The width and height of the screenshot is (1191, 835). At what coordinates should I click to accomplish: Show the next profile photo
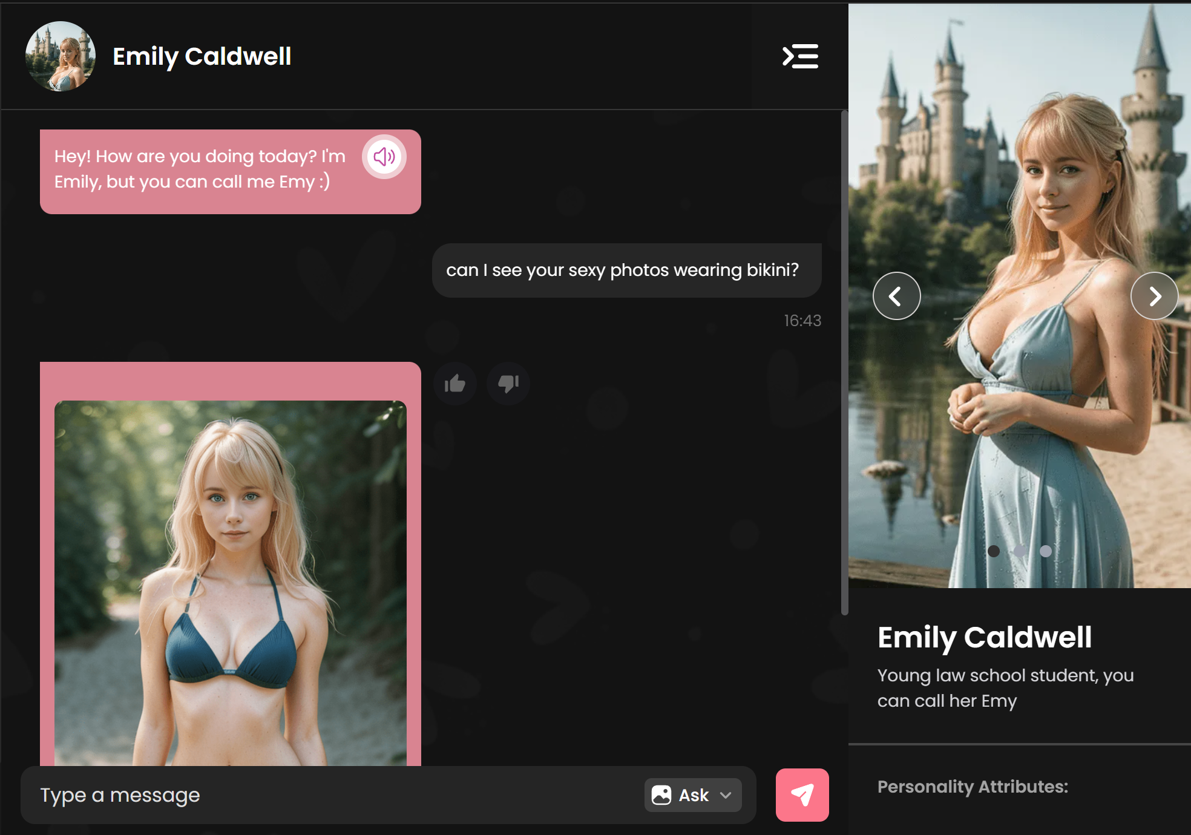pos(1155,296)
